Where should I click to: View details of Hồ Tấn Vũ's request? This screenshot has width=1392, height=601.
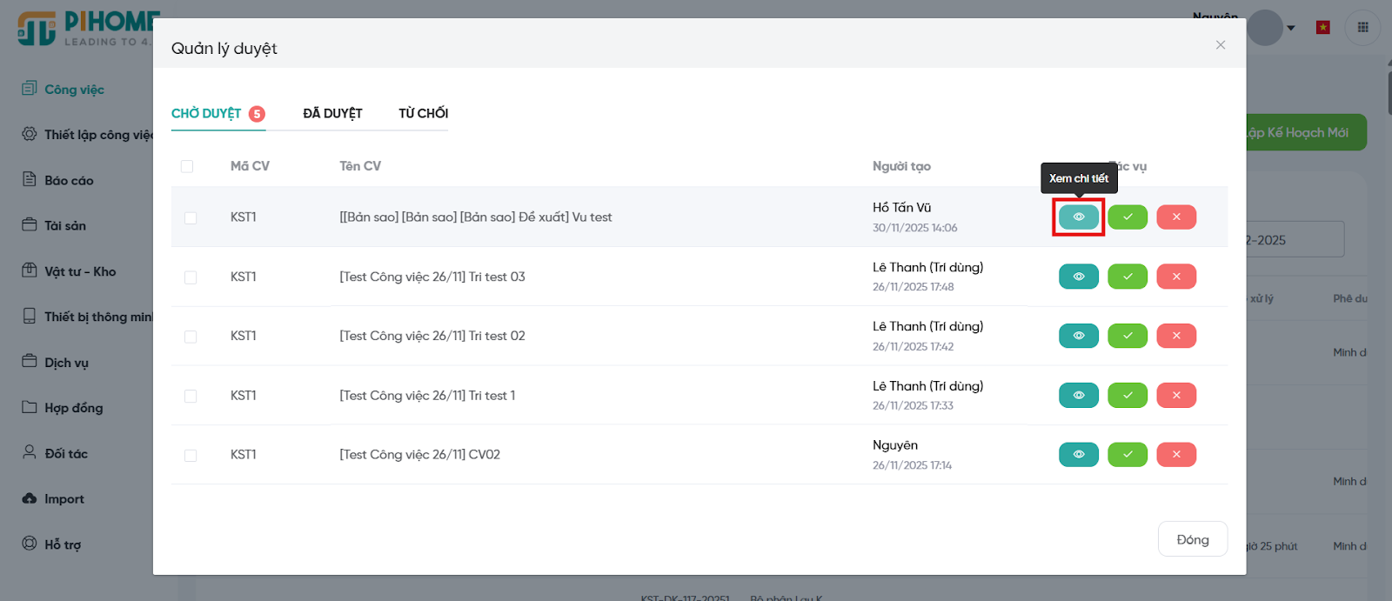click(x=1078, y=217)
